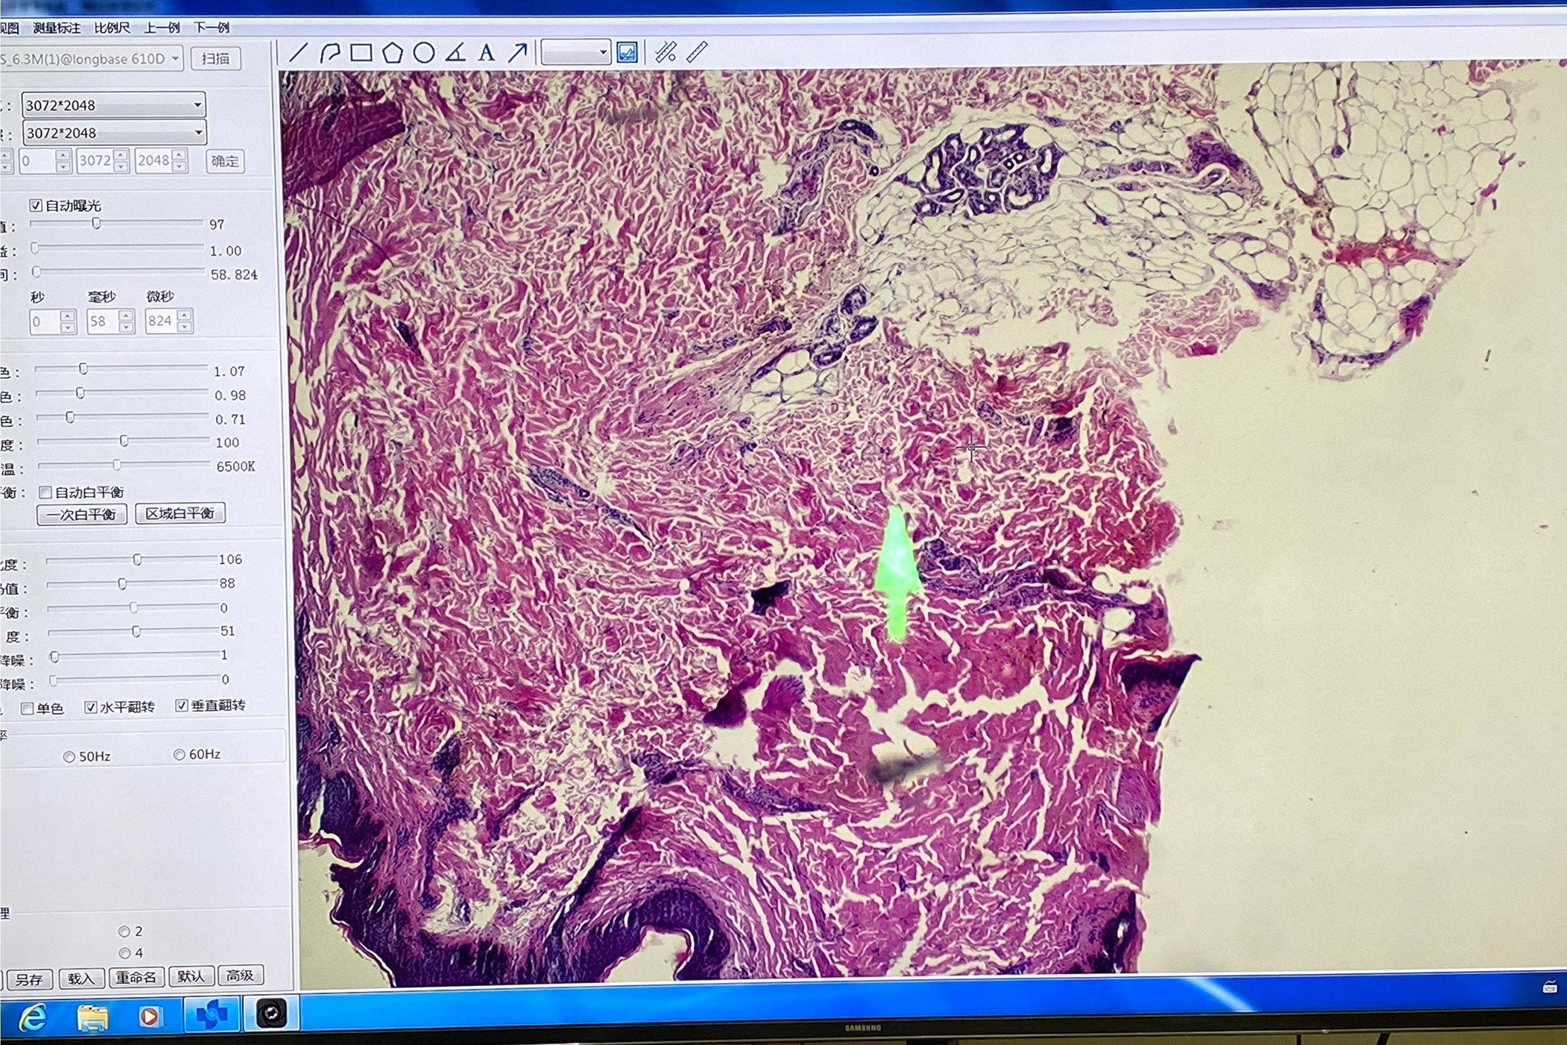Image resolution: width=1567 pixels, height=1045 pixels.
Task: Select the rectangle annotation tool
Action: (361, 52)
